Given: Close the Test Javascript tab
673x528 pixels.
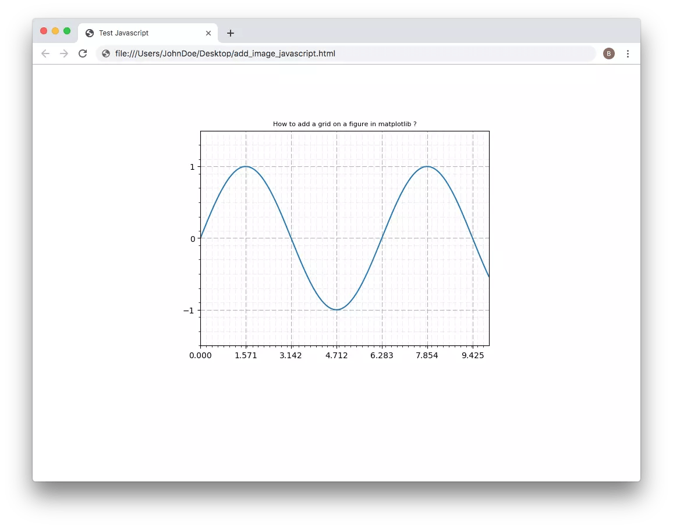Looking at the screenshot, I should 208,33.
